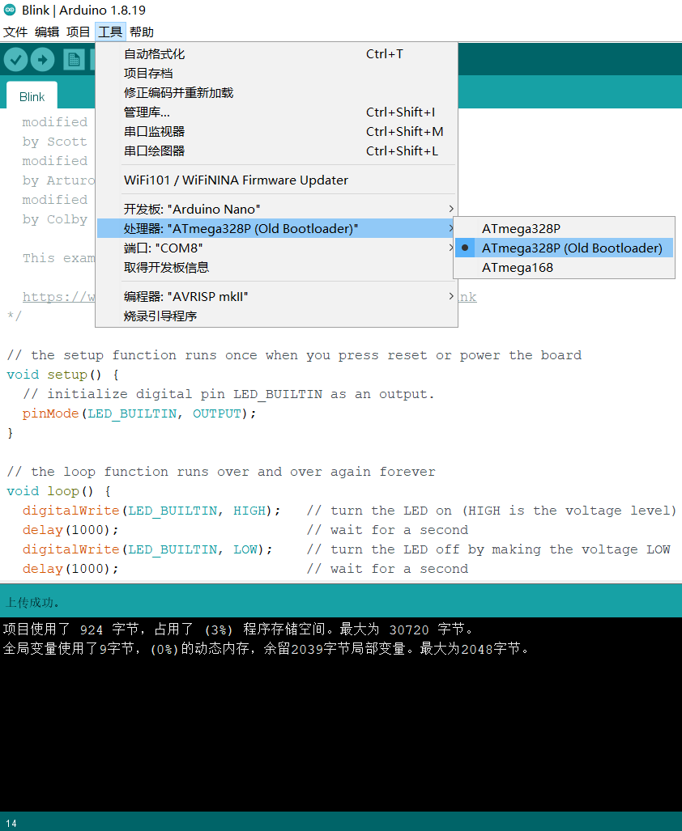Click the void setup() line
682x831 pixels.
(x=62, y=375)
